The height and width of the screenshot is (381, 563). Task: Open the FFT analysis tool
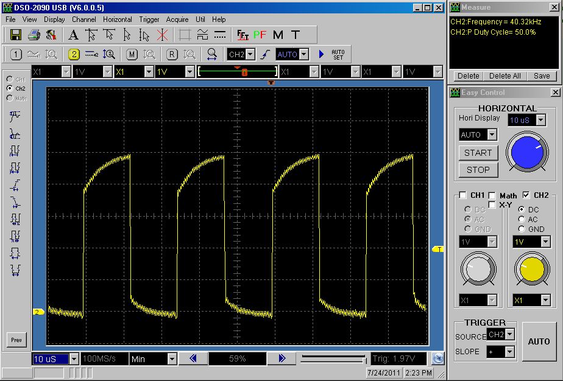pos(243,35)
